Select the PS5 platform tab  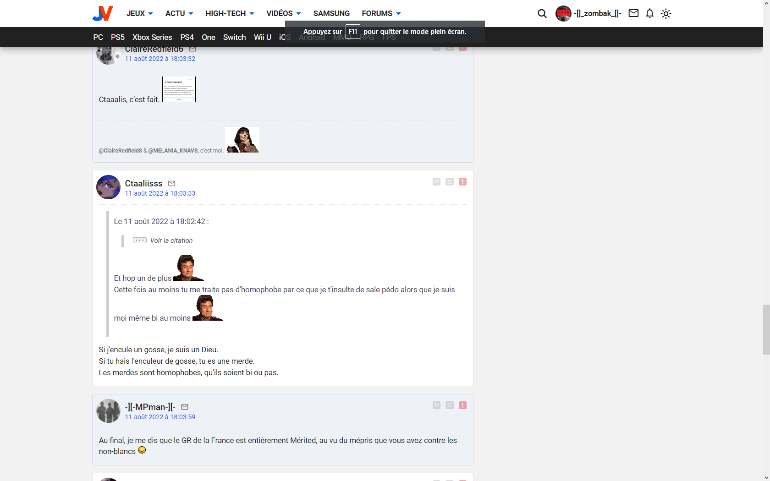pos(118,37)
